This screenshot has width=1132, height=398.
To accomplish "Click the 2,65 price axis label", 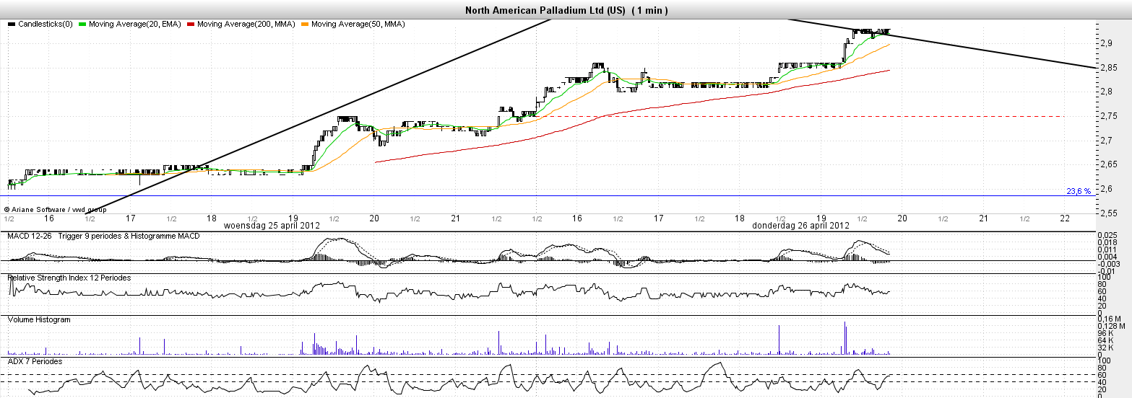I will (x=1107, y=165).
